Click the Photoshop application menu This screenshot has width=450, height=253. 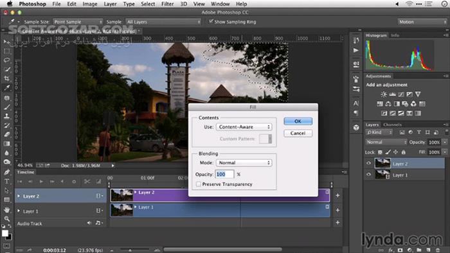[x=32, y=4]
